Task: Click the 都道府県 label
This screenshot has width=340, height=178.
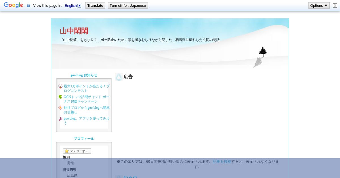Action: point(70,170)
